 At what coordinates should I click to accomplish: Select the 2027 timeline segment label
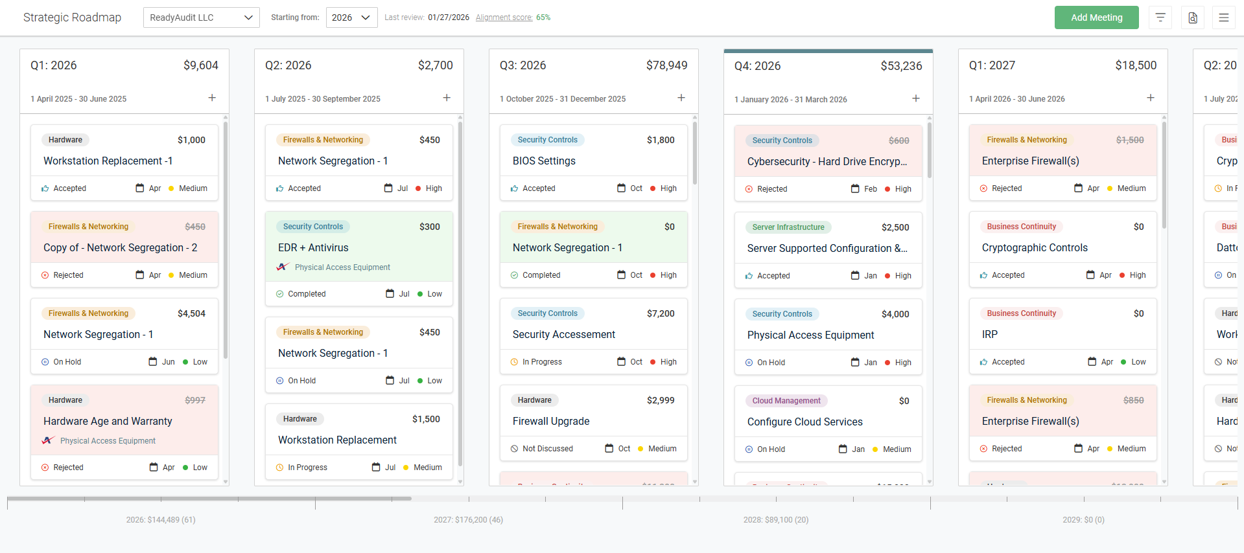[x=468, y=519]
